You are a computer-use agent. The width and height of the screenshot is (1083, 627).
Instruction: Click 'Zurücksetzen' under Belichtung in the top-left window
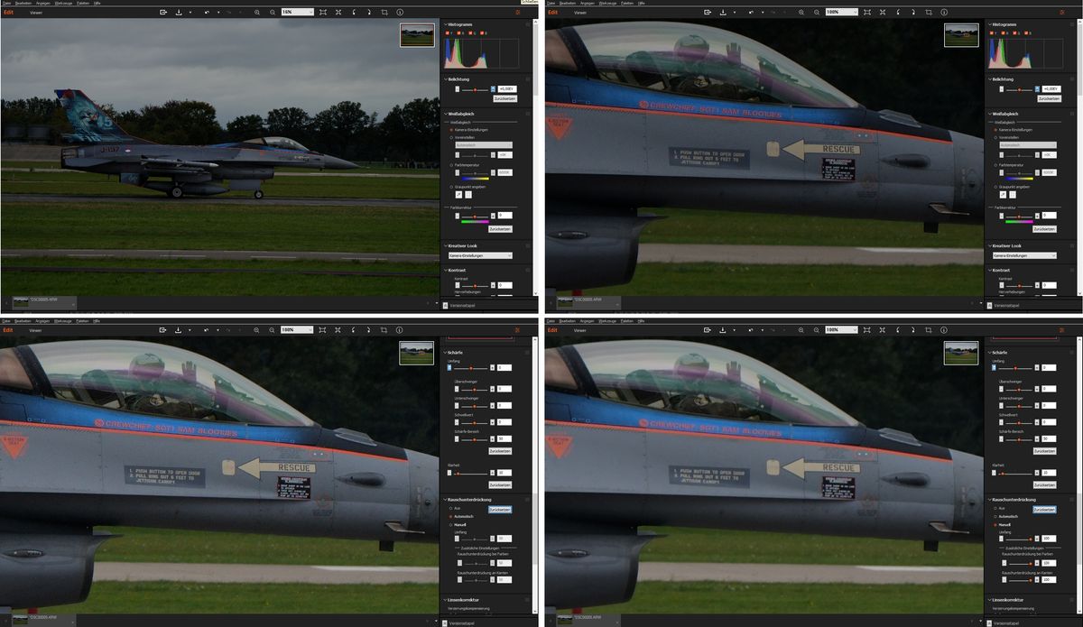(504, 98)
